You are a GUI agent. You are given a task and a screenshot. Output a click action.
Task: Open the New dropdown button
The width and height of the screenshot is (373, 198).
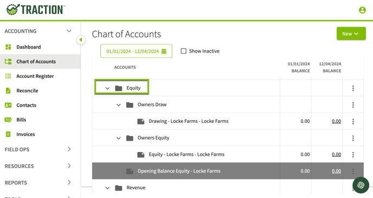[351, 34]
